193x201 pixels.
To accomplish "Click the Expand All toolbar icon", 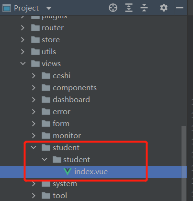I will [129, 8].
